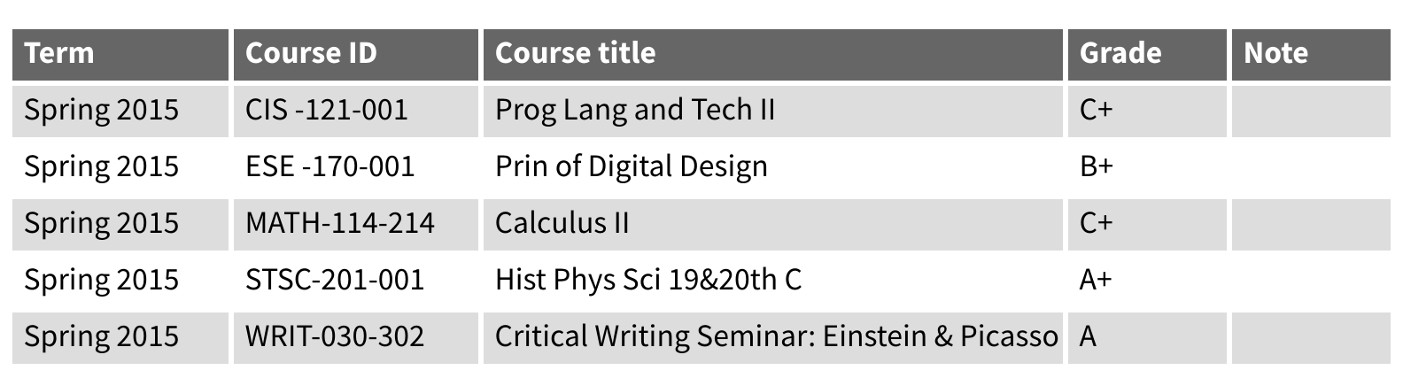Image resolution: width=1403 pixels, height=378 pixels.
Task: Click the Prog Lang and Tech II title
Action: pos(634,110)
